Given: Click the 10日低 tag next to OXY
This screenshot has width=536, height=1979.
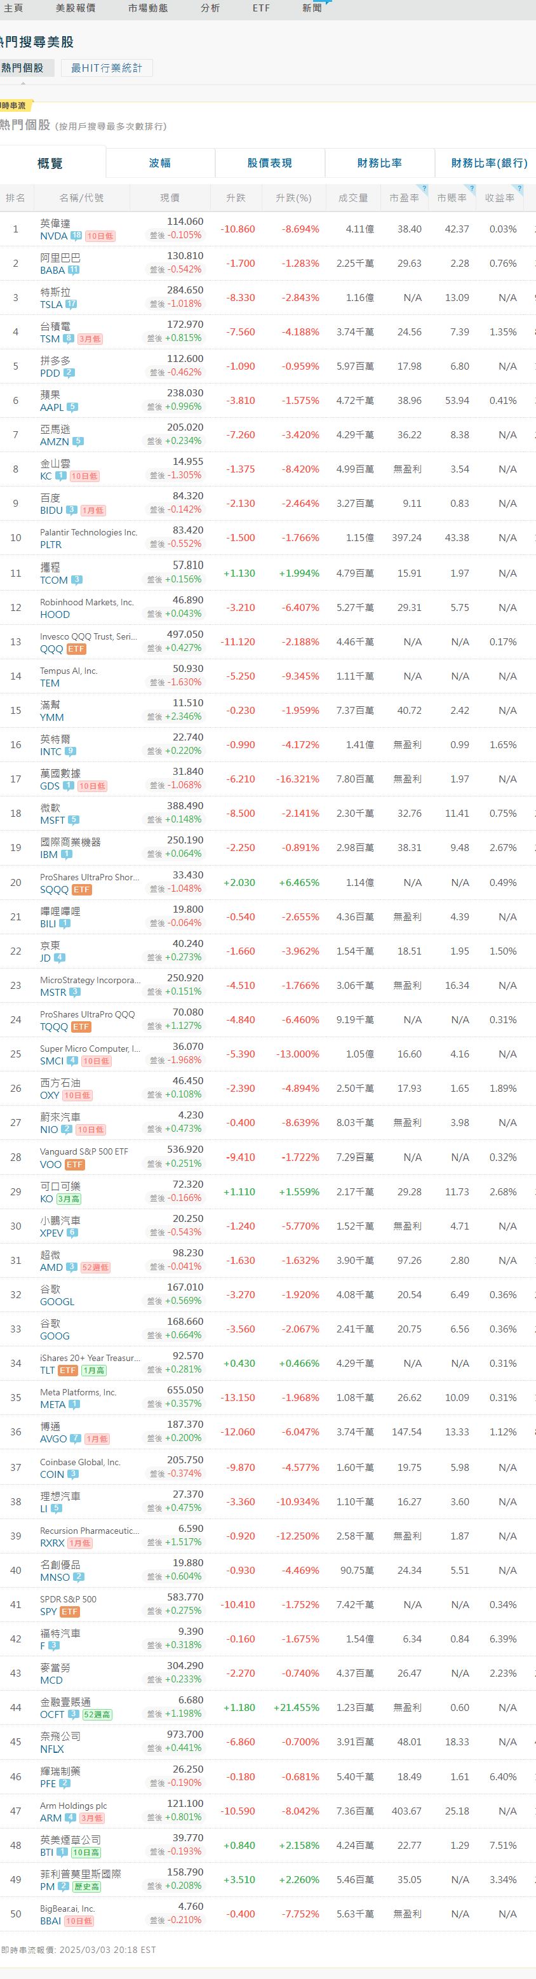Looking at the screenshot, I should (77, 1096).
